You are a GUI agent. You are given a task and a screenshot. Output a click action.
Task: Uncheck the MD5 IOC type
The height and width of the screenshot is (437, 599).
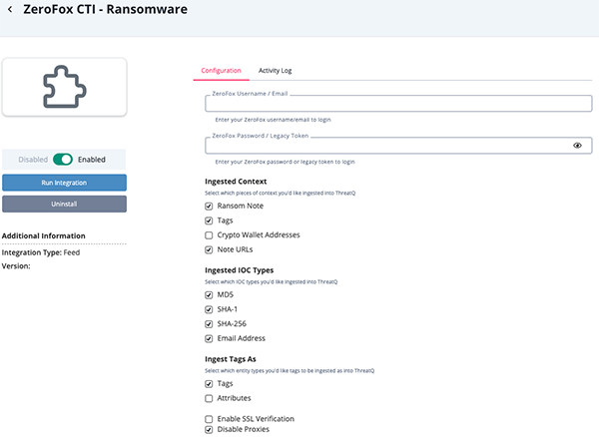pos(209,295)
